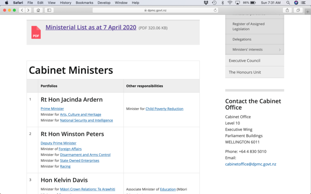Open the Apple menu

[x=7, y=2]
